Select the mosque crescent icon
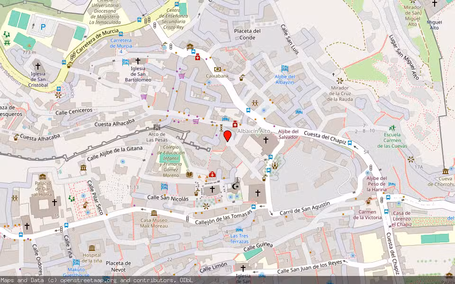Image resolution: width=455 pixels, height=284 pixels. [236, 186]
